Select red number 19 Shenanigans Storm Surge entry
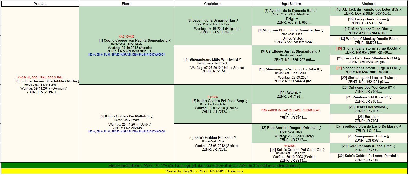The image size is (409, 175). [370, 49]
